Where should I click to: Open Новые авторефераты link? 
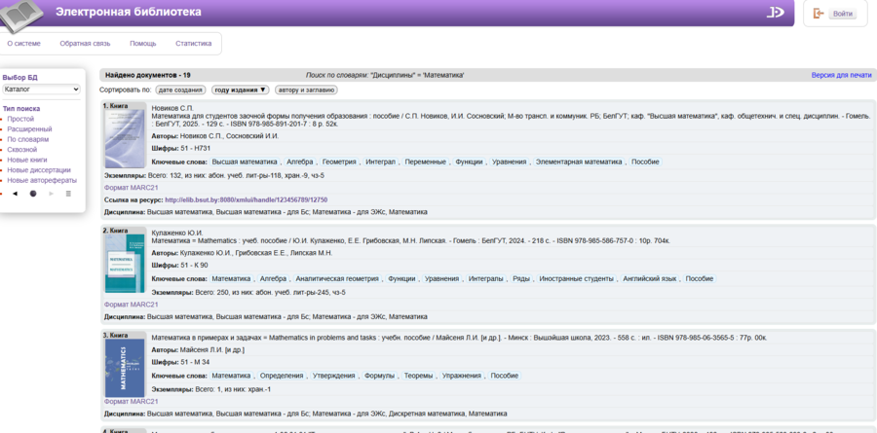pos(42,180)
